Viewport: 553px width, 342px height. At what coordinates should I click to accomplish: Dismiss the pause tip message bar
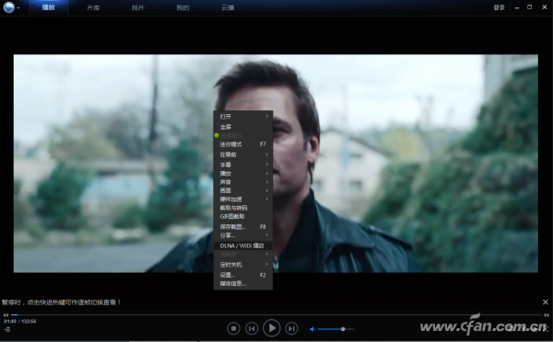[x=546, y=302]
